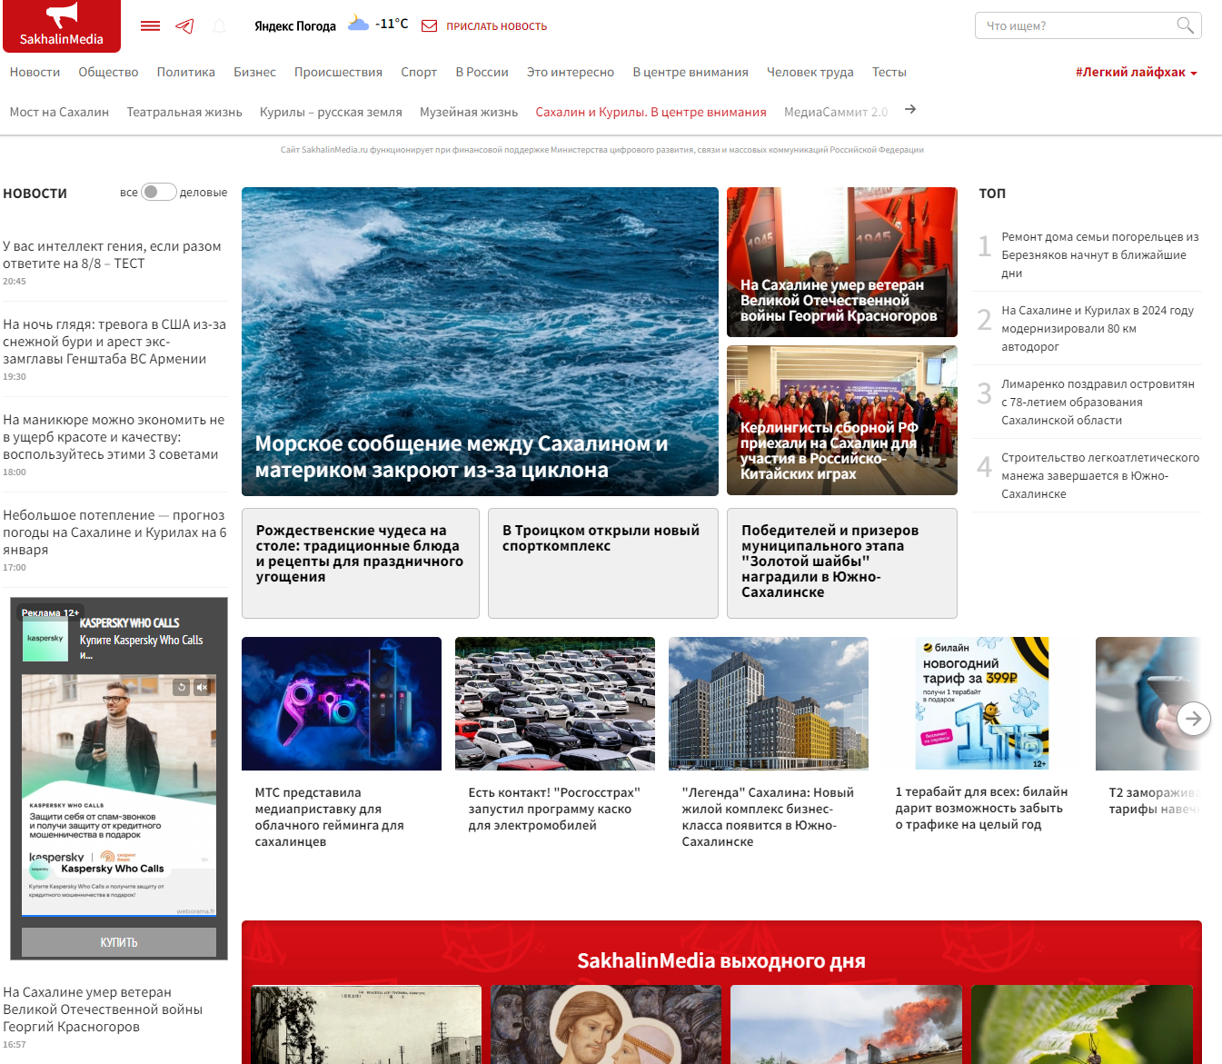The image size is (1222, 1064).
Task: Open МТС представила медиаприставку headline
Action: click(x=329, y=817)
